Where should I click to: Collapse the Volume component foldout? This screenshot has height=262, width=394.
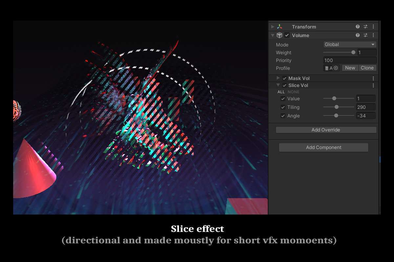pyautogui.click(x=273, y=35)
